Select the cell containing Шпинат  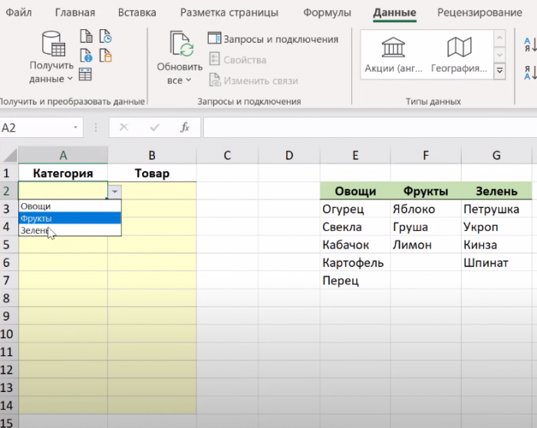[x=496, y=262]
